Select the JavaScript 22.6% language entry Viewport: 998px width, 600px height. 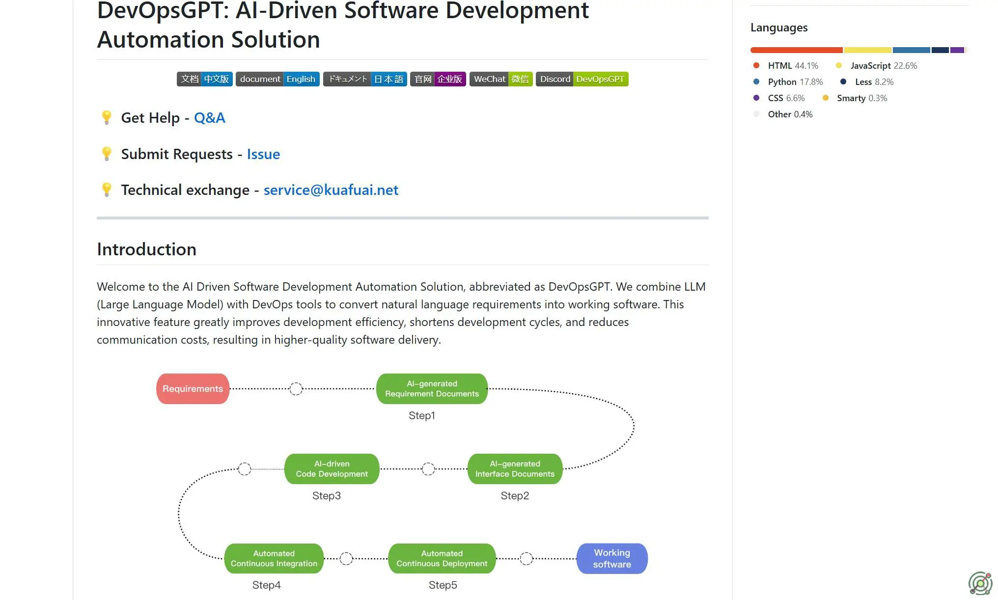click(x=876, y=66)
